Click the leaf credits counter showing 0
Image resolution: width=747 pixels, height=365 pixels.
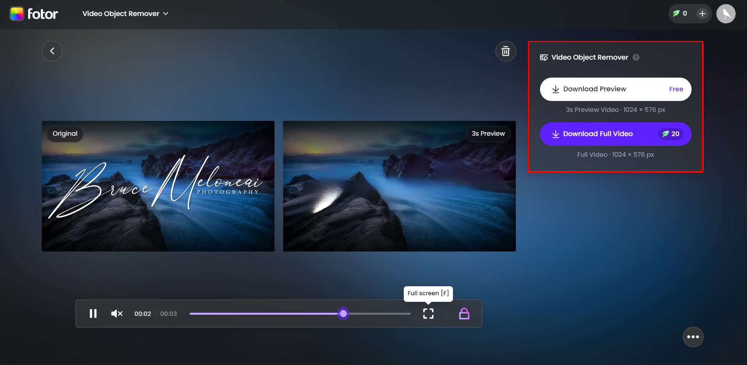[681, 14]
